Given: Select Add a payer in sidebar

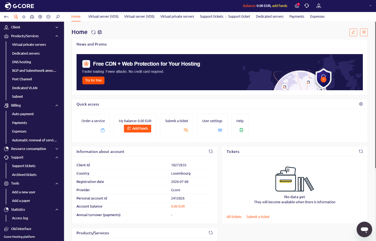Looking at the screenshot, I should click(21, 201).
